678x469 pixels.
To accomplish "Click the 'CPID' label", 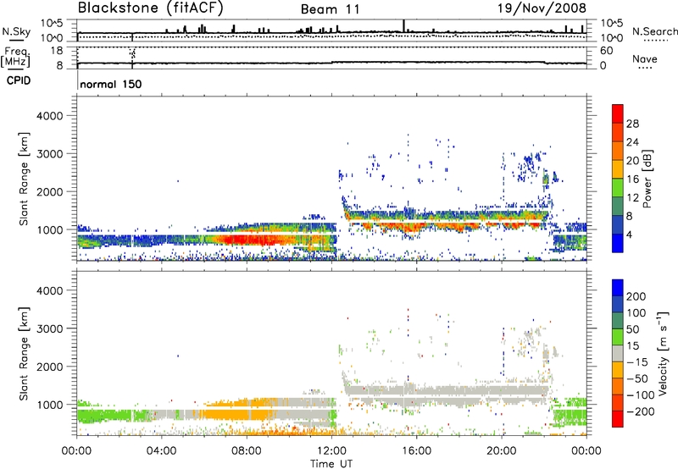I will pyautogui.click(x=19, y=80).
